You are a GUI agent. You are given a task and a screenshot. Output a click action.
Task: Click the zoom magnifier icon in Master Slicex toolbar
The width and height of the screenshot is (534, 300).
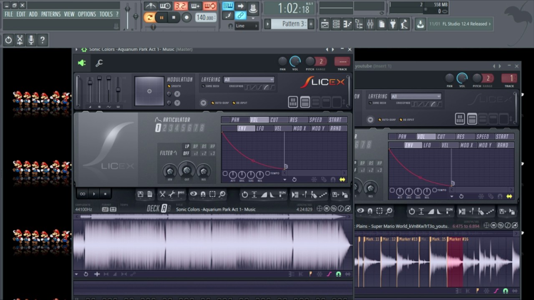pos(222,195)
